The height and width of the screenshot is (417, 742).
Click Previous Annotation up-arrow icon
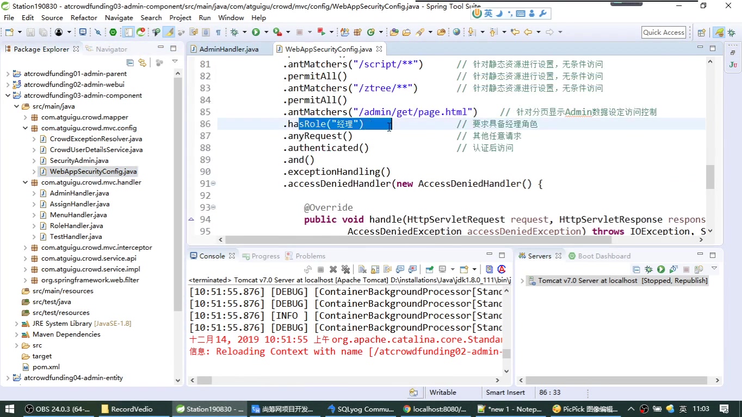pyautogui.click(x=493, y=33)
